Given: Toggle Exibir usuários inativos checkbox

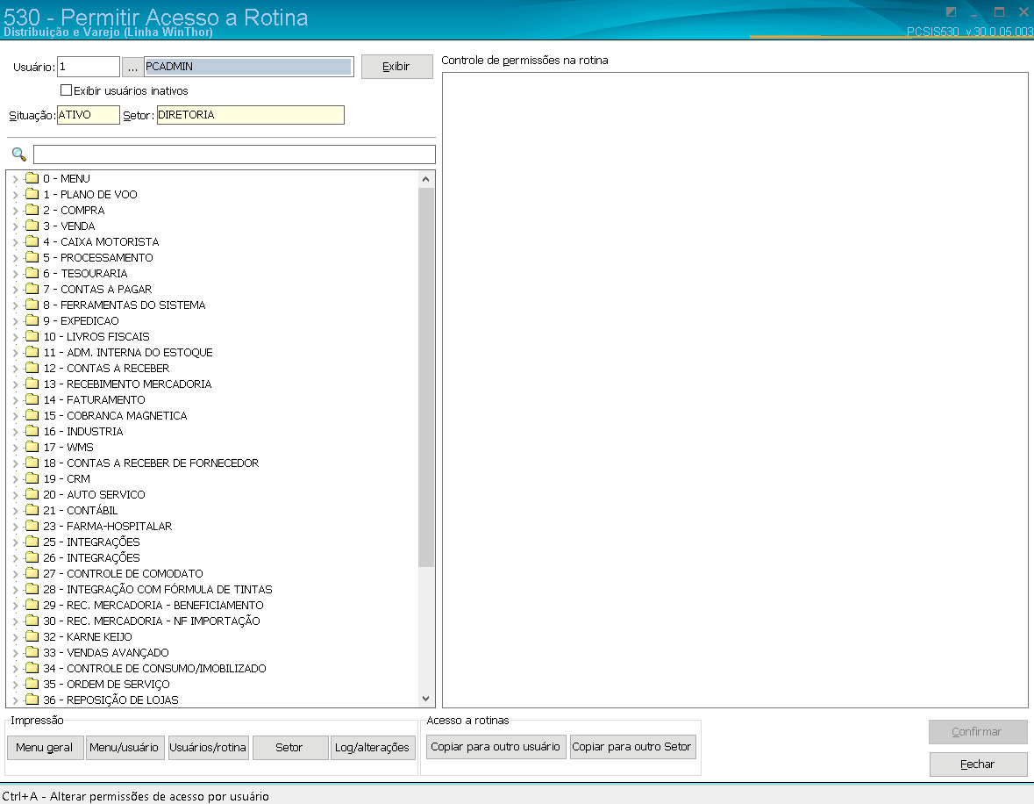Looking at the screenshot, I should (x=66, y=90).
